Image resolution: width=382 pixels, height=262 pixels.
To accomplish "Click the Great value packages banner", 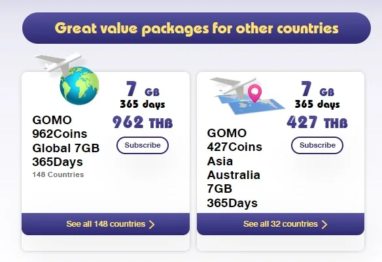I will [196, 28].
